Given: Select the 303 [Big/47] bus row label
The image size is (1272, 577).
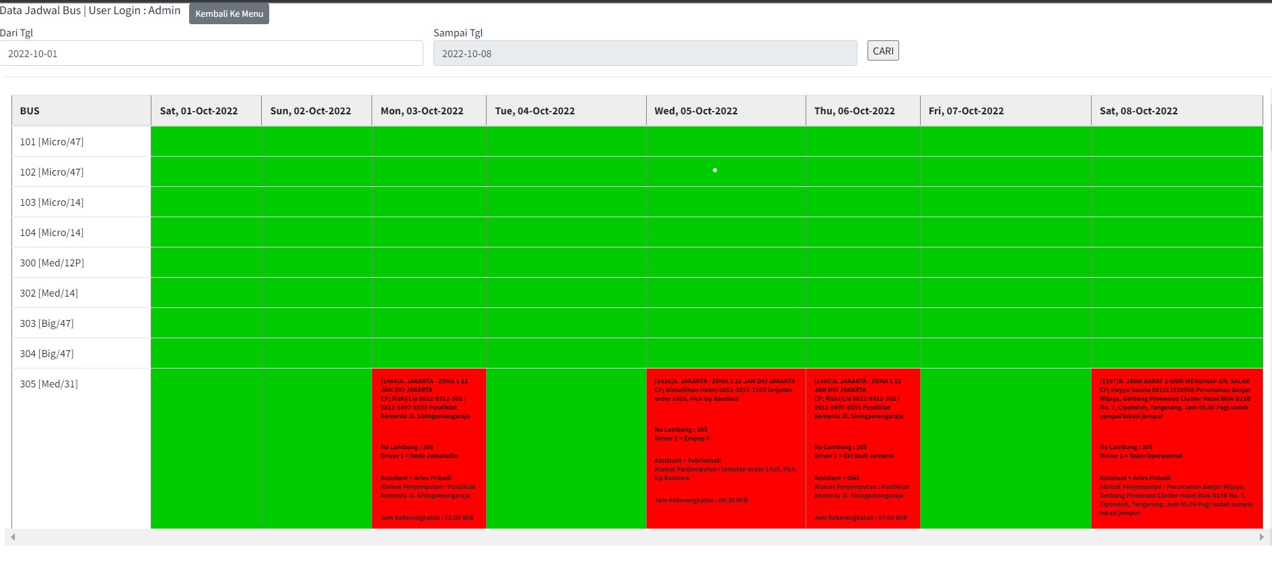Looking at the screenshot, I should click(81, 323).
